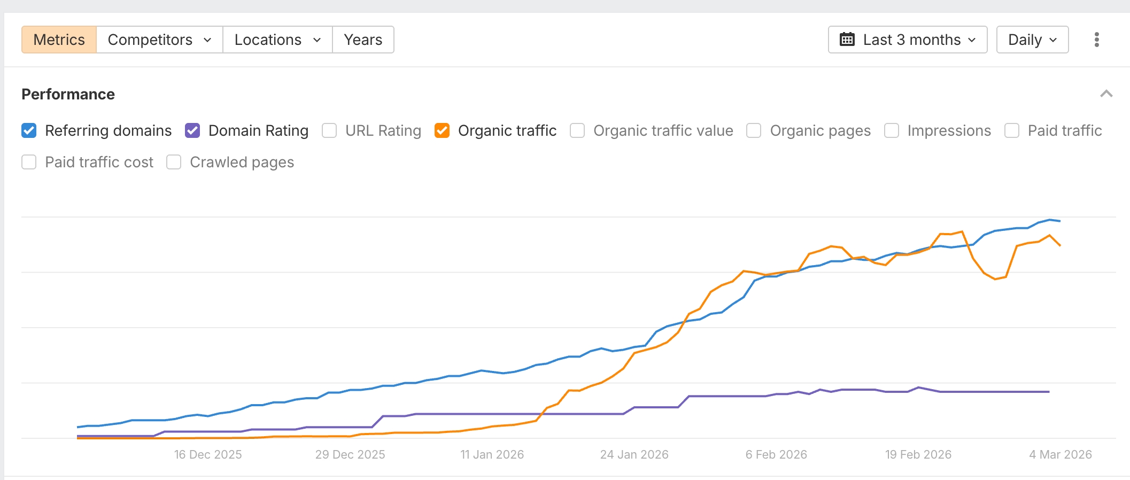
Task: Open the Last 3 months date picker
Action: pyautogui.click(x=907, y=40)
